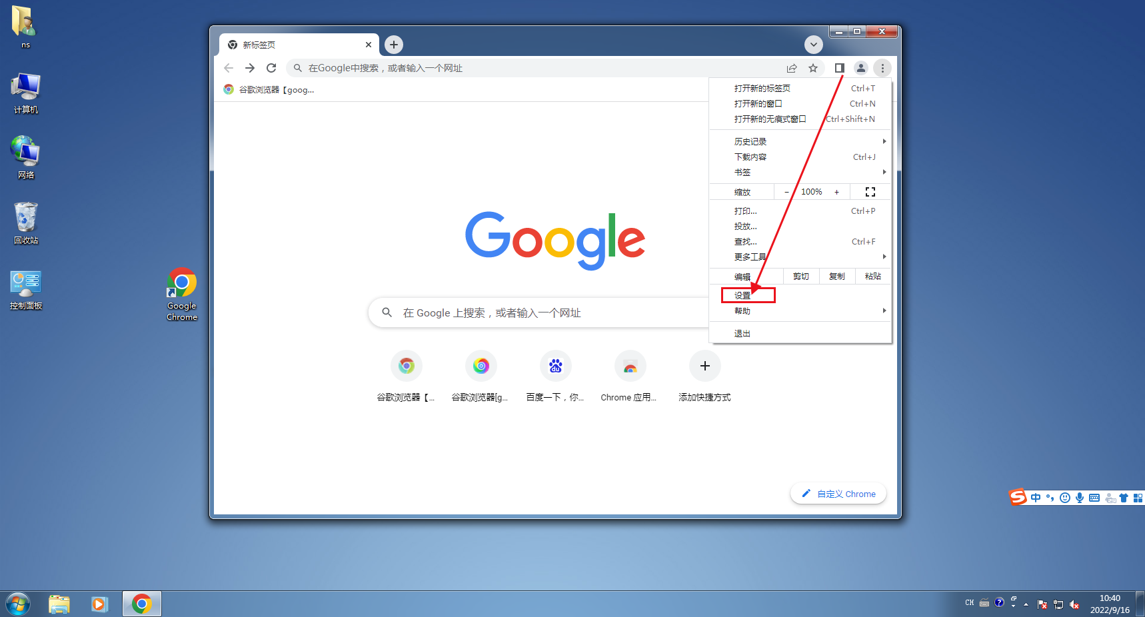Open the 谷歌浏览器 bookmark in bookmarks bar
This screenshot has height=617, width=1145.
point(269,89)
